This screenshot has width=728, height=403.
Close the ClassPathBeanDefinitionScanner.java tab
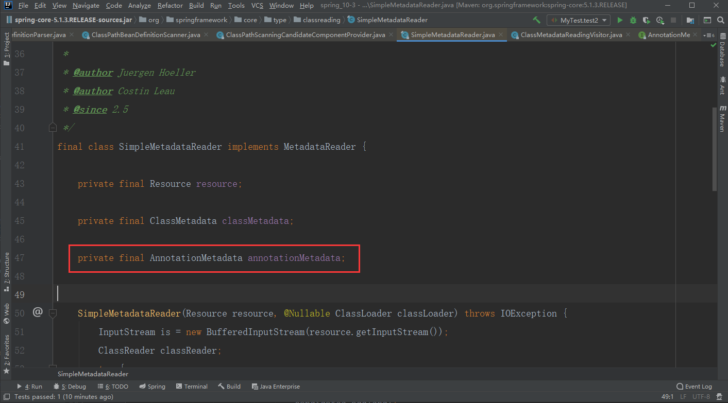[x=206, y=35]
